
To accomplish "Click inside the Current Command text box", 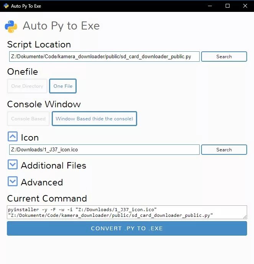I will (127, 212).
